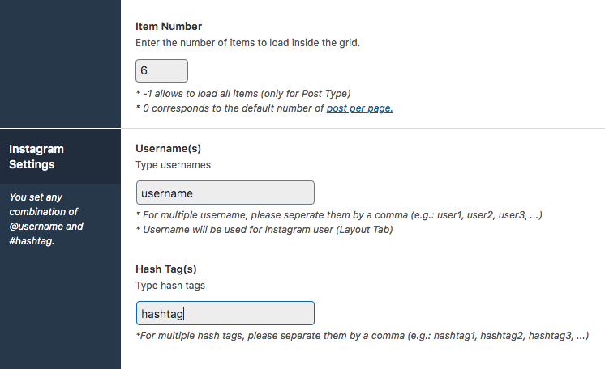Image resolution: width=605 pixels, height=369 pixels.
Task: Click the '0 corresponds to the default number' note
Action: click(x=264, y=108)
